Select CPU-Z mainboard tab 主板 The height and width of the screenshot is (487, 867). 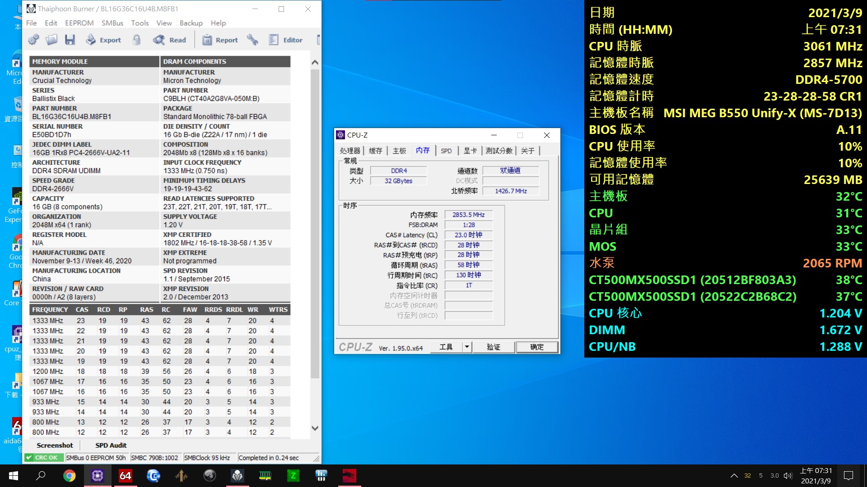(399, 151)
